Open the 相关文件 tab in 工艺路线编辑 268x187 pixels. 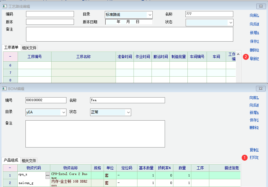(29, 48)
